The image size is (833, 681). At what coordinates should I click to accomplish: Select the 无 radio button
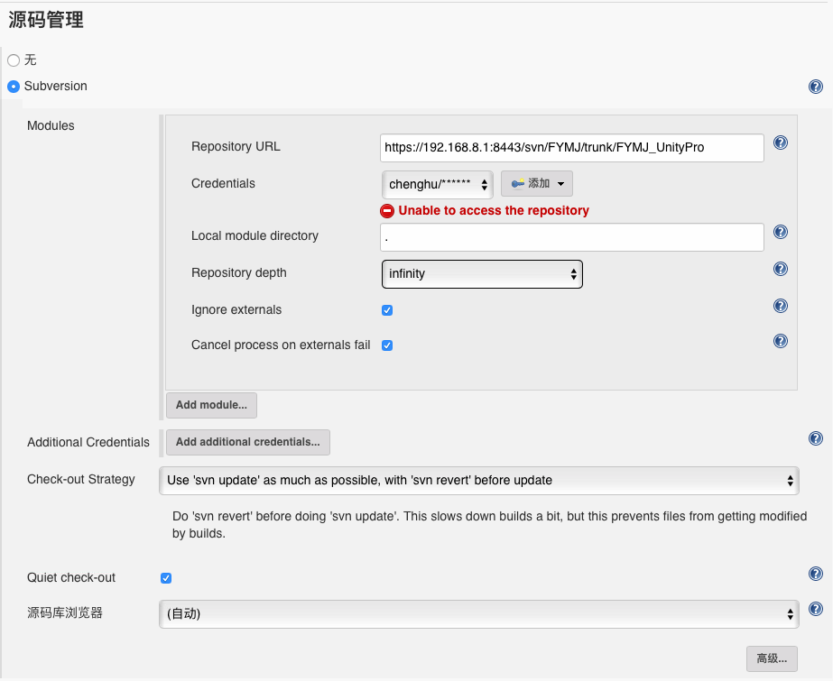point(14,60)
